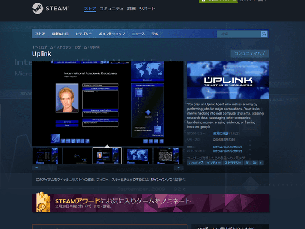
Task: Open the ラボ store tab
Action: (x=155, y=34)
